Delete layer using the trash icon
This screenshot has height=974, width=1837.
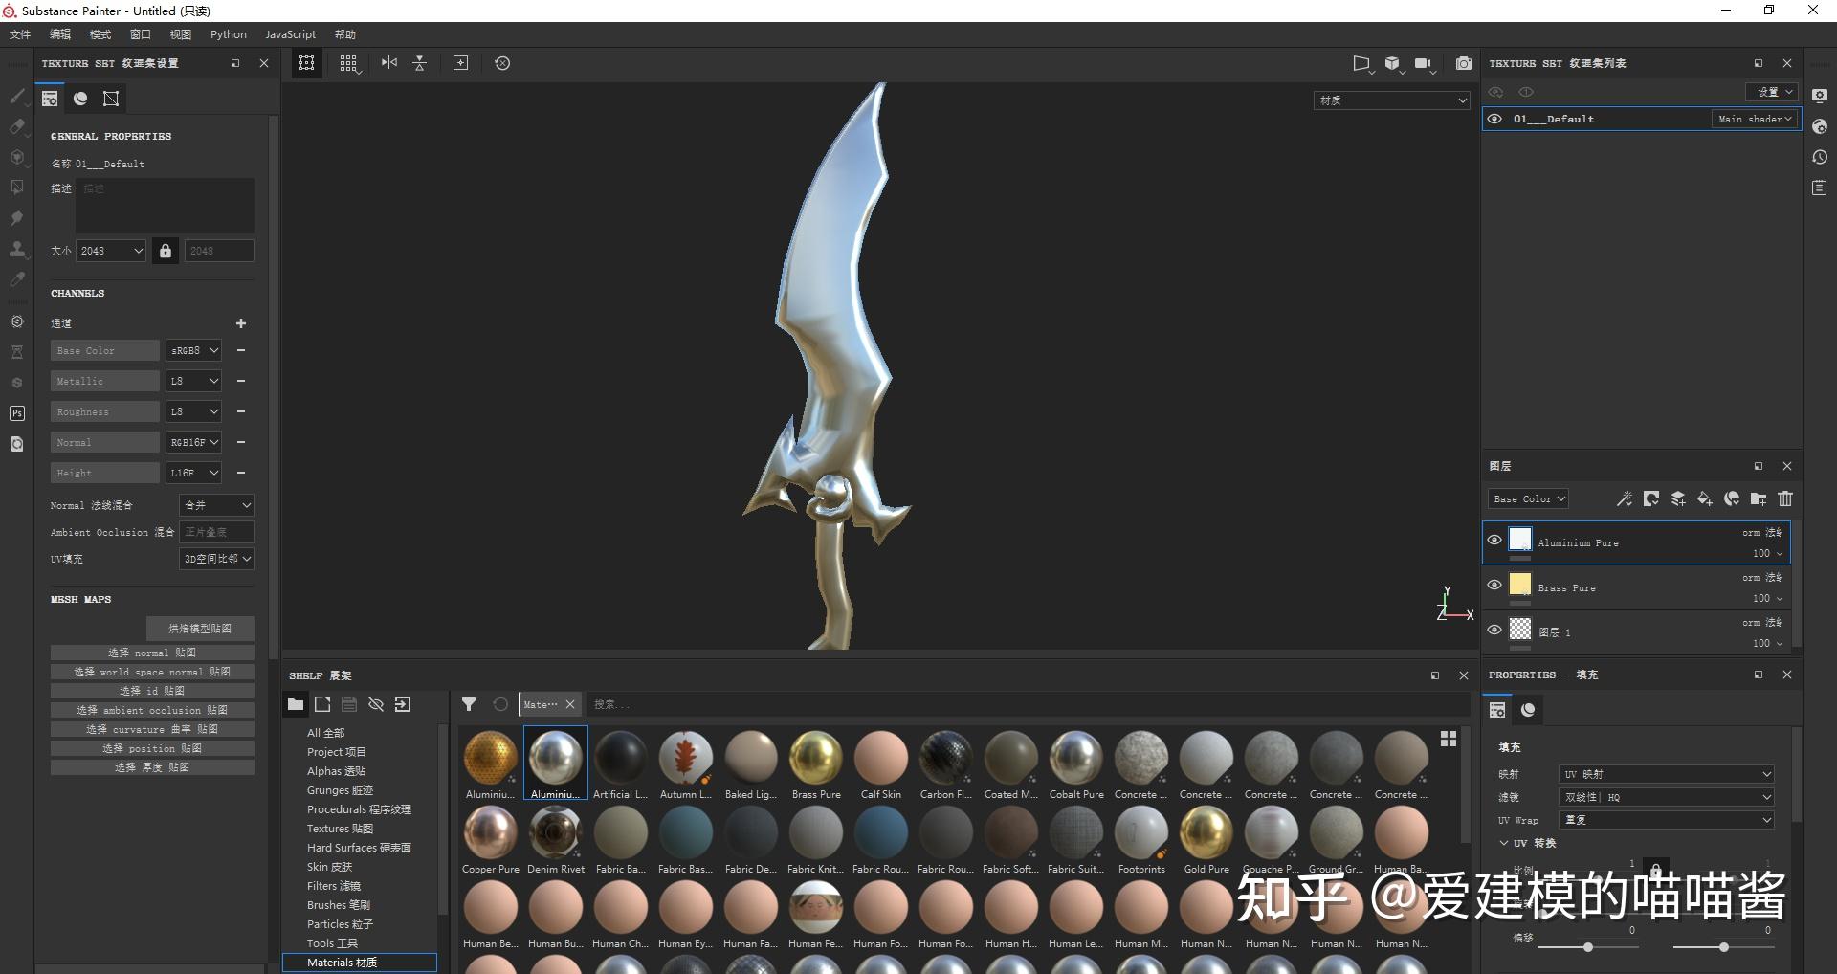[x=1785, y=498]
